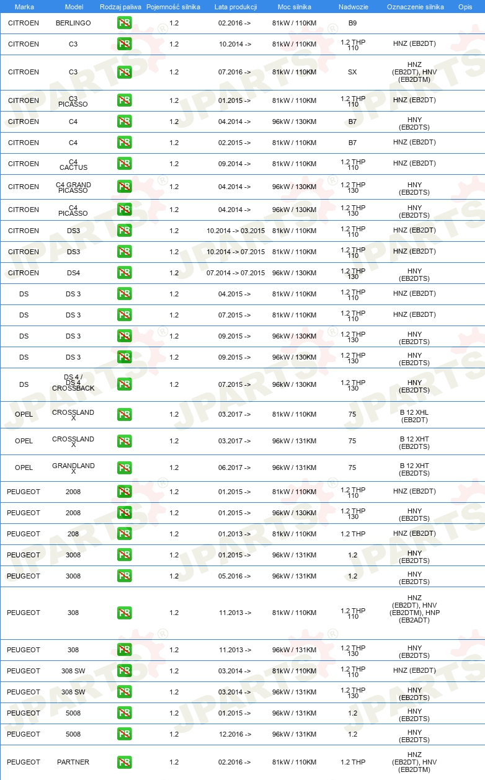Select the B9 body cell
The width and height of the screenshot is (485, 780).
point(352,23)
